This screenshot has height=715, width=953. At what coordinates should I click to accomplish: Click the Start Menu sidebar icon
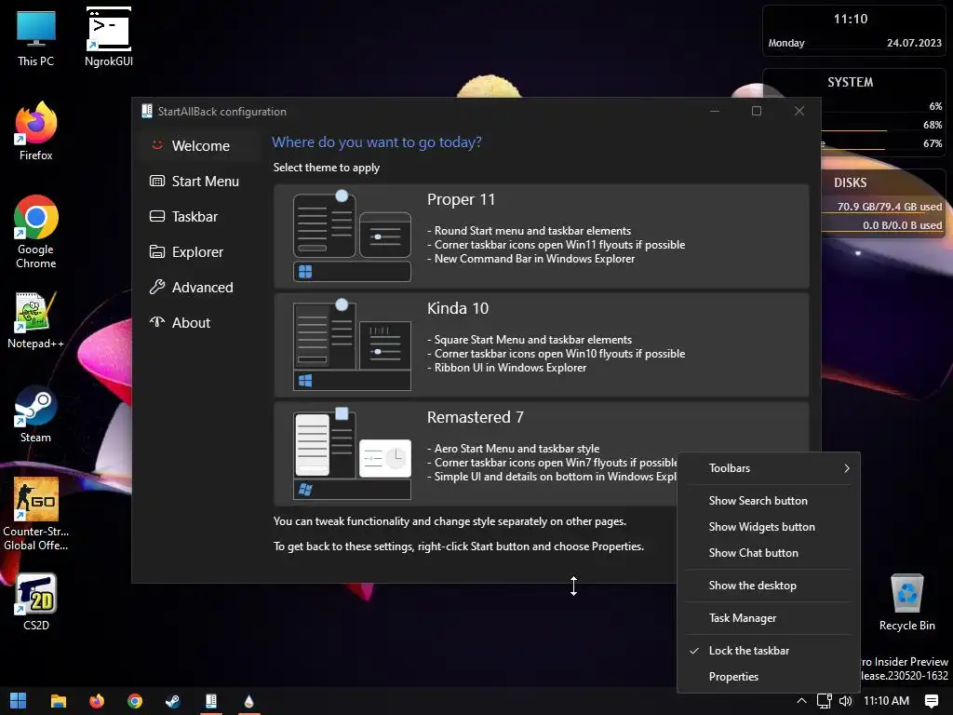coord(156,182)
